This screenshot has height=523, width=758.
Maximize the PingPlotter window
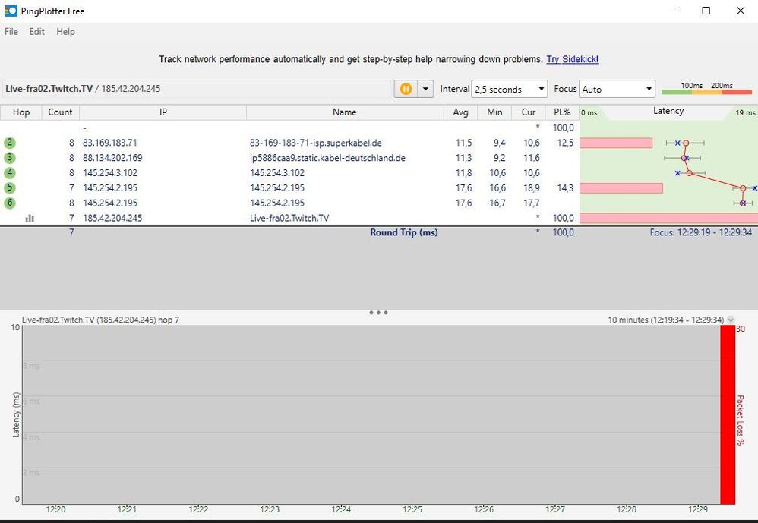click(x=706, y=11)
